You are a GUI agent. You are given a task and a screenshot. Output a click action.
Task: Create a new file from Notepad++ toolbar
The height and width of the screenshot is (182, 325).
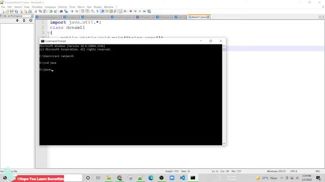(x=3, y=11)
